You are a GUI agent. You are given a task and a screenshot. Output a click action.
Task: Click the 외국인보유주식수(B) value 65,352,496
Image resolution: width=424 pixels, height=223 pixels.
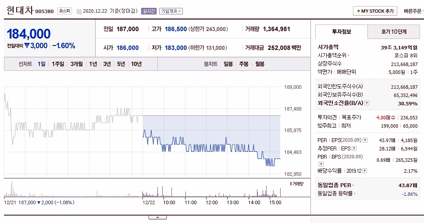[x=406, y=95]
